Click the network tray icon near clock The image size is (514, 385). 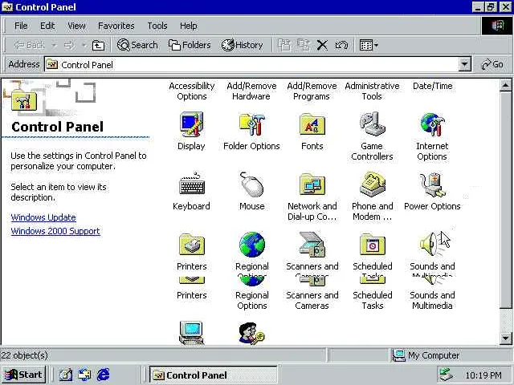coord(447,375)
